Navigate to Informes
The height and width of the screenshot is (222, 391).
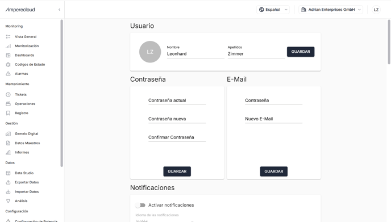[22, 152]
